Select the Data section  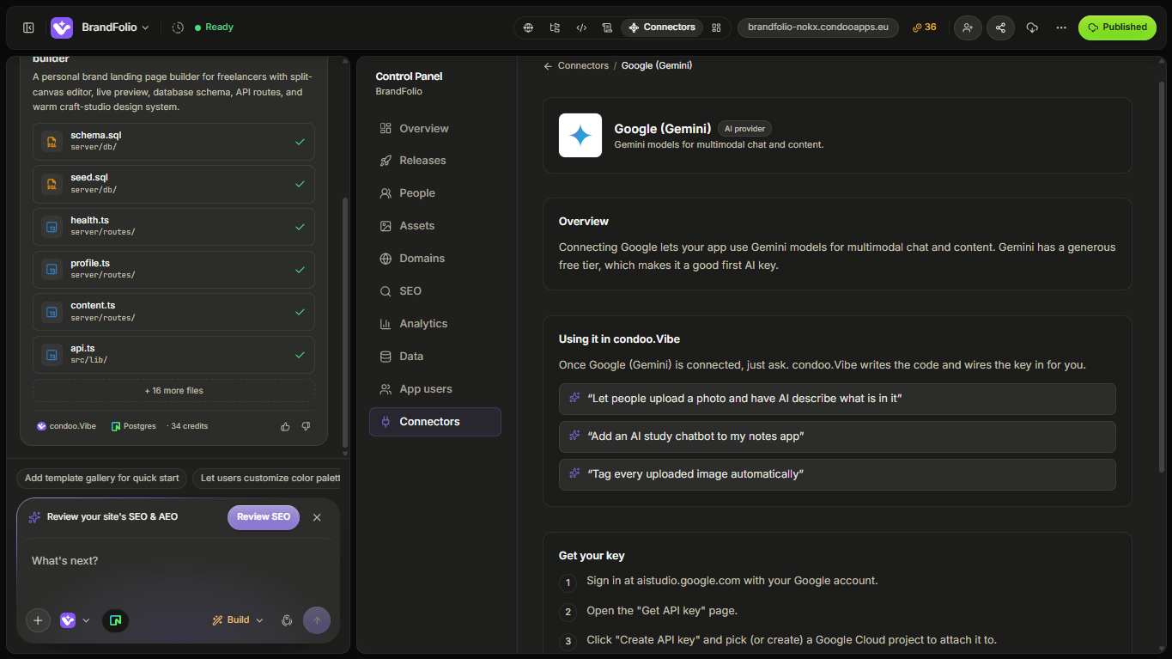(x=435, y=357)
